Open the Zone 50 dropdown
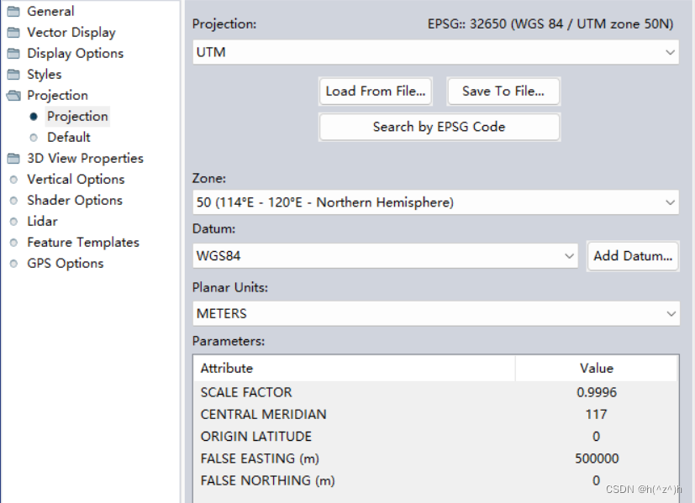The height and width of the screenshot is (503, 695). [435, 202]
